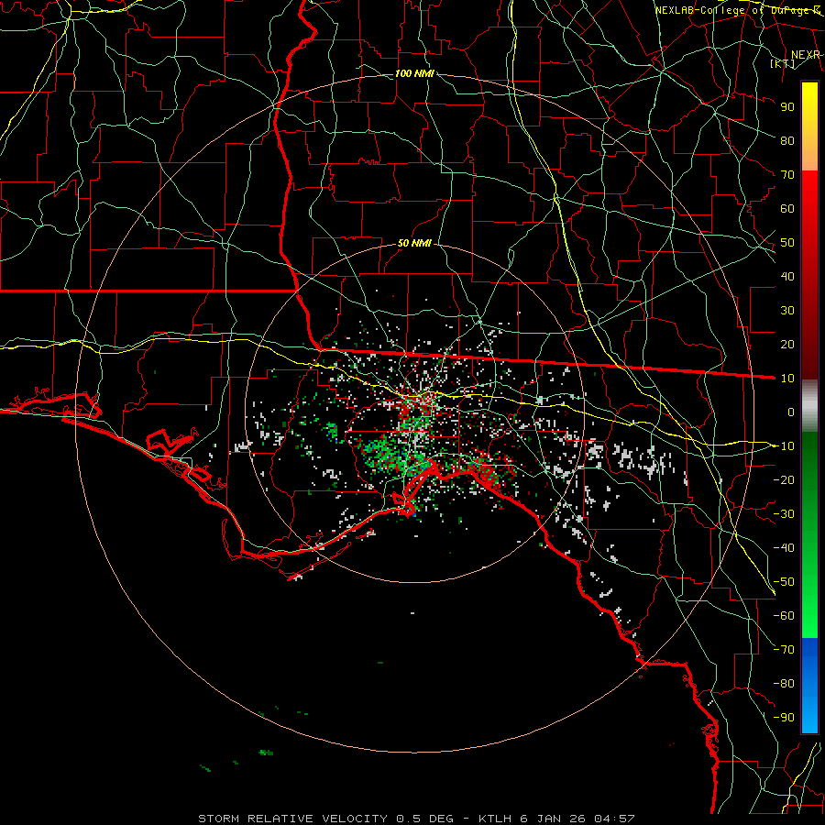Click the -80 value on color scale
This screenshot has width=825, height=825.
coord(784,684)
